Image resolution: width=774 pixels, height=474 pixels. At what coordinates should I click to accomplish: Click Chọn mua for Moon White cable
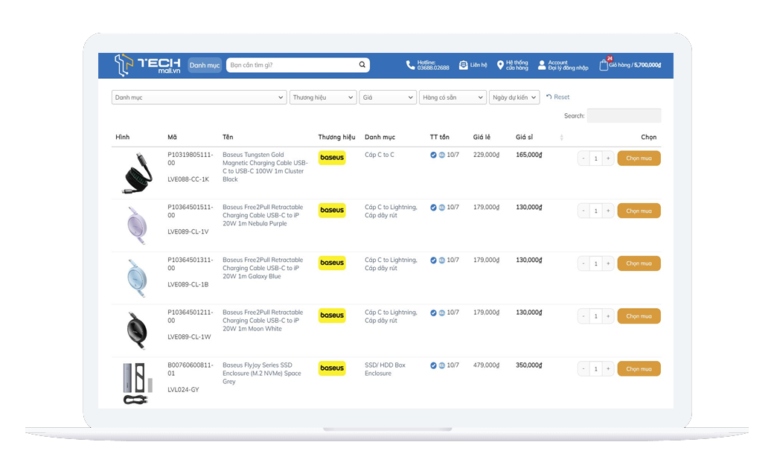pos(639,316)
